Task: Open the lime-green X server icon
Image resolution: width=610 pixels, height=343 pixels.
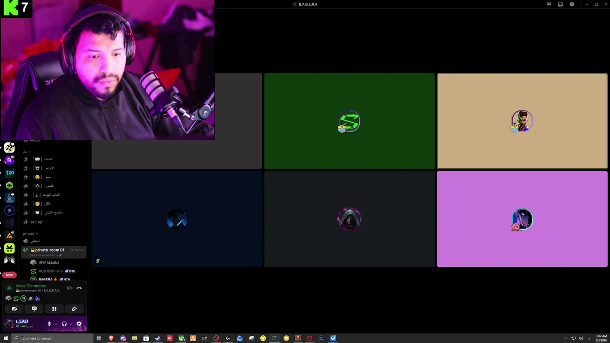Action: pyautogui.click(x=10, y=248)
